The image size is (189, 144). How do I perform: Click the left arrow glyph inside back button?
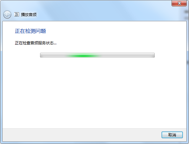[7, 15]
